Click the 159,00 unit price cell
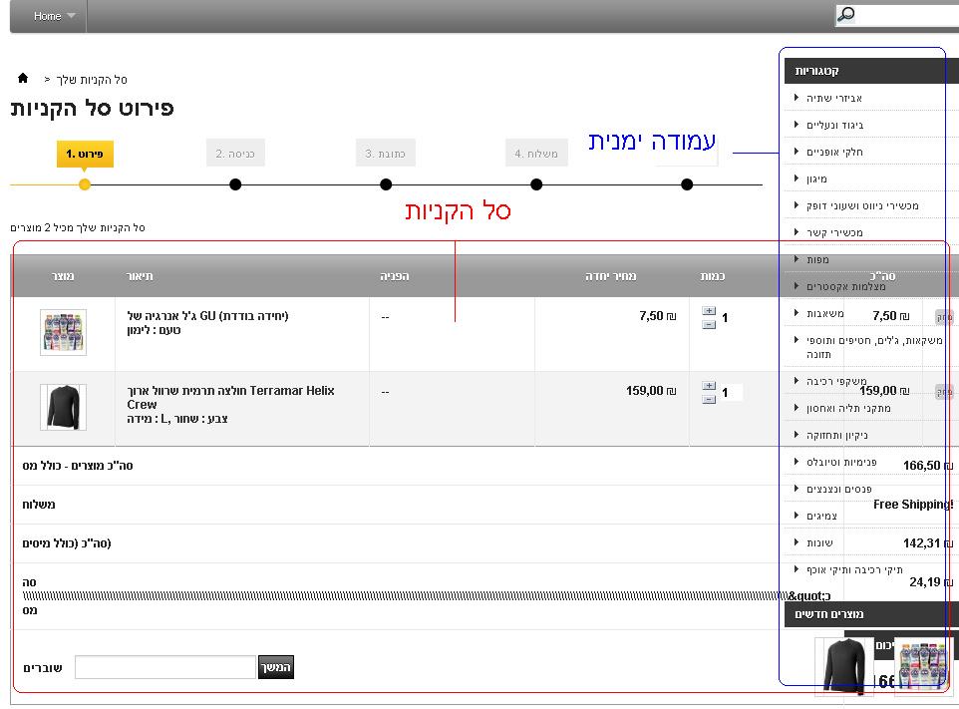The height and width of the screenshot is (709, 959). 651,390
